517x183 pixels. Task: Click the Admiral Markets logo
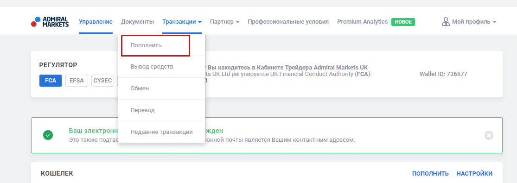pyautogui.click(x=50, y=22)
